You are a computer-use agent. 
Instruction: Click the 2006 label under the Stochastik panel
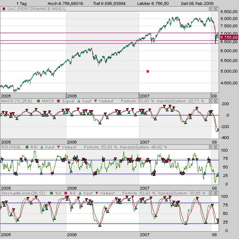tap(72, 235)
